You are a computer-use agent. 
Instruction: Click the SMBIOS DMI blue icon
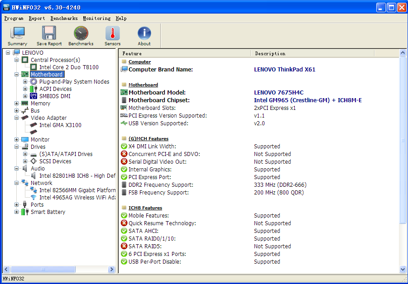click(34, 96)
